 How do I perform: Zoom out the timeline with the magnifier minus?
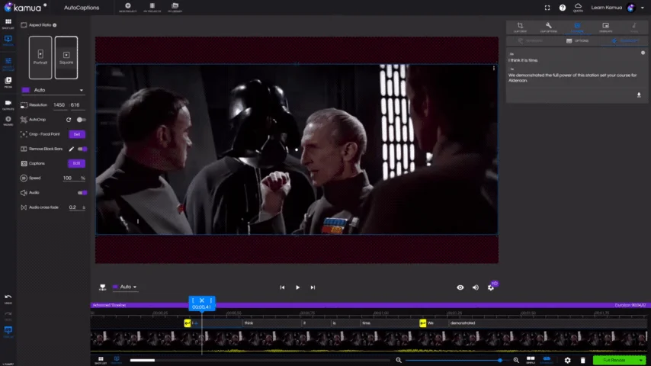[399, 360]
